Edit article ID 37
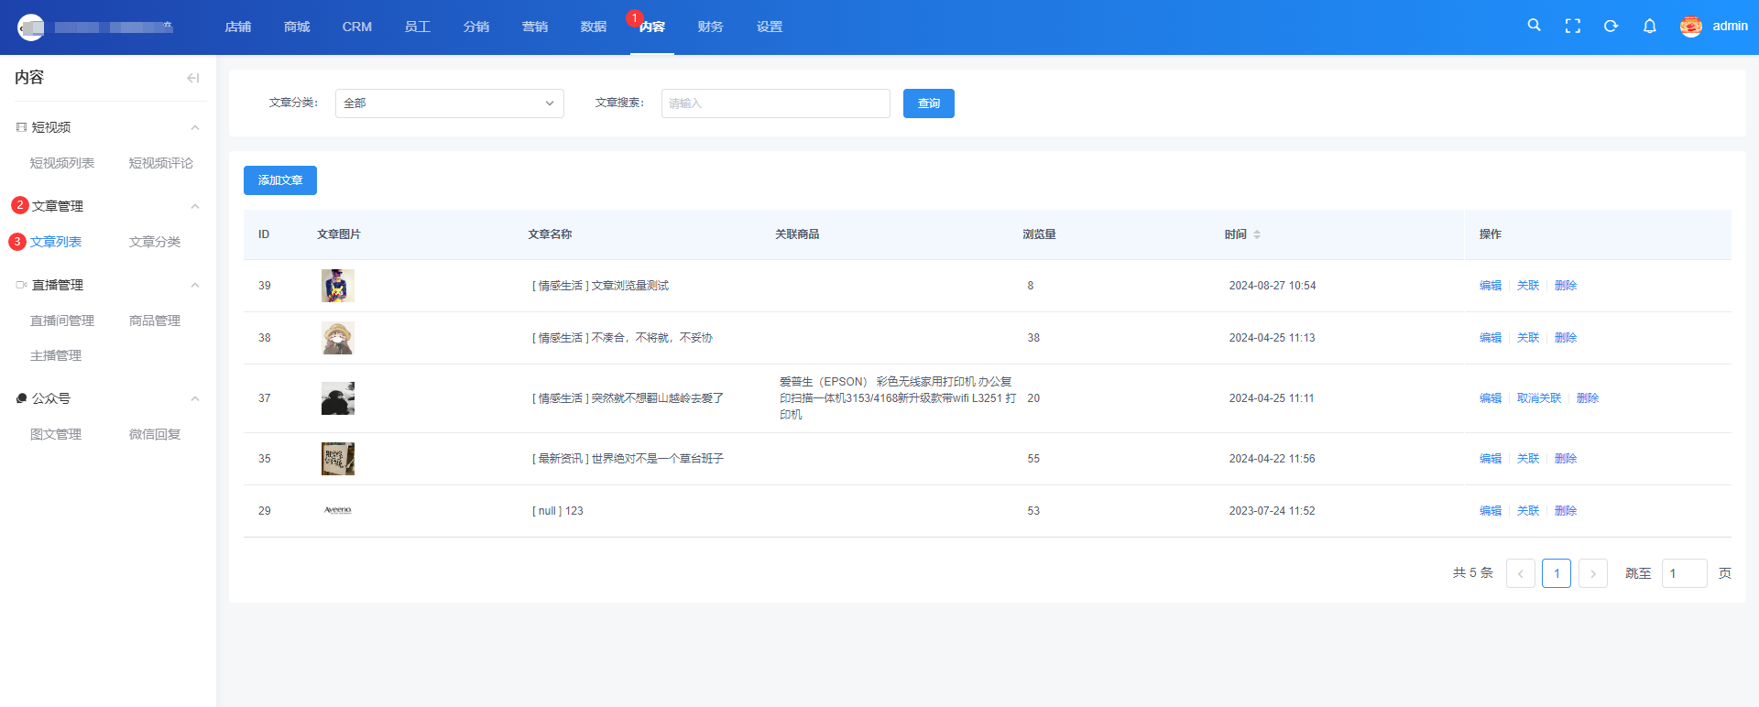The height and width of the screenshot is (707, 1759). (x=1491, y=398)
